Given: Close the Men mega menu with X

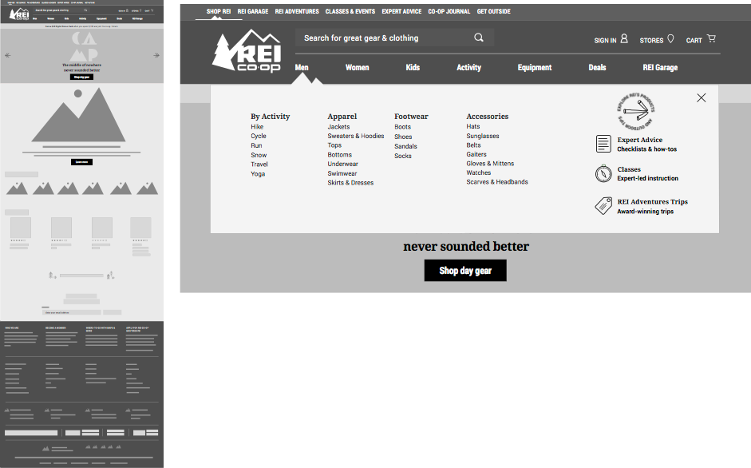Looking at the screenshot, I should pos(702,97).
